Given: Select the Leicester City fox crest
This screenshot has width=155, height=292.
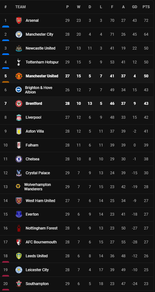Looking at the screenshot, I should 19,270.
